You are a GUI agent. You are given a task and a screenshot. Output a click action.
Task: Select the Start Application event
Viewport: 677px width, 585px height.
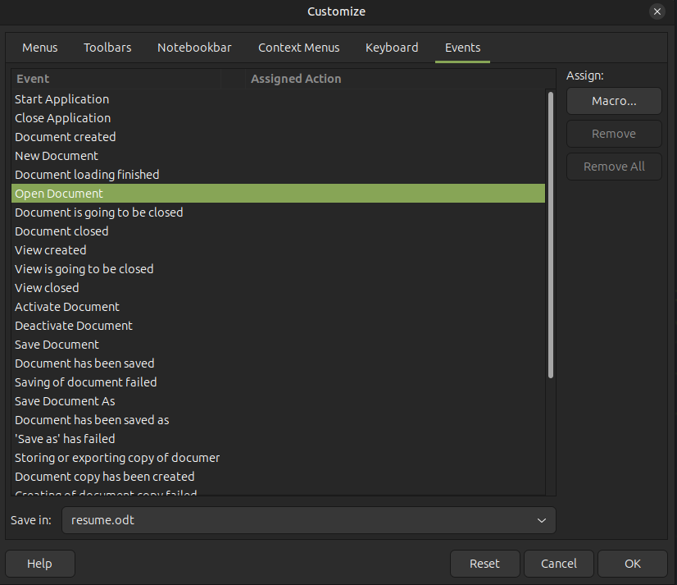[62, 99]
